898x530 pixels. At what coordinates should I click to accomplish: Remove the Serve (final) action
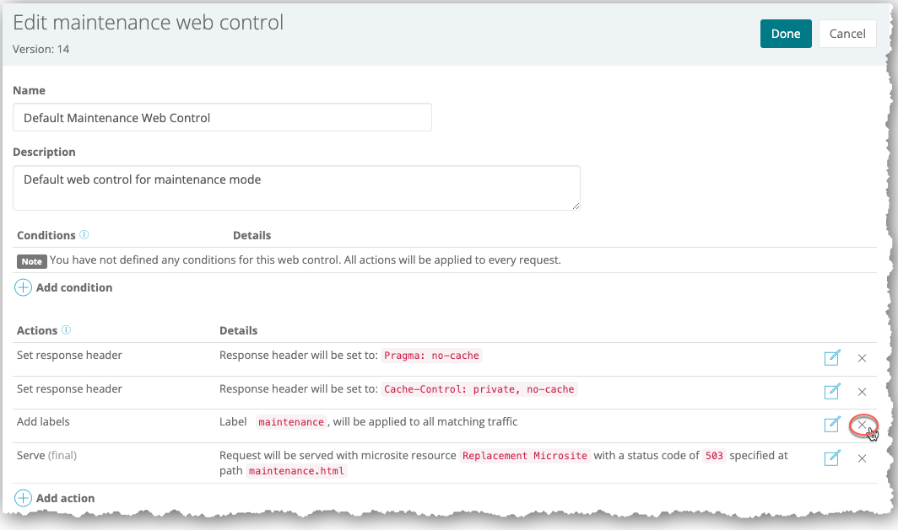pos(862,458)
